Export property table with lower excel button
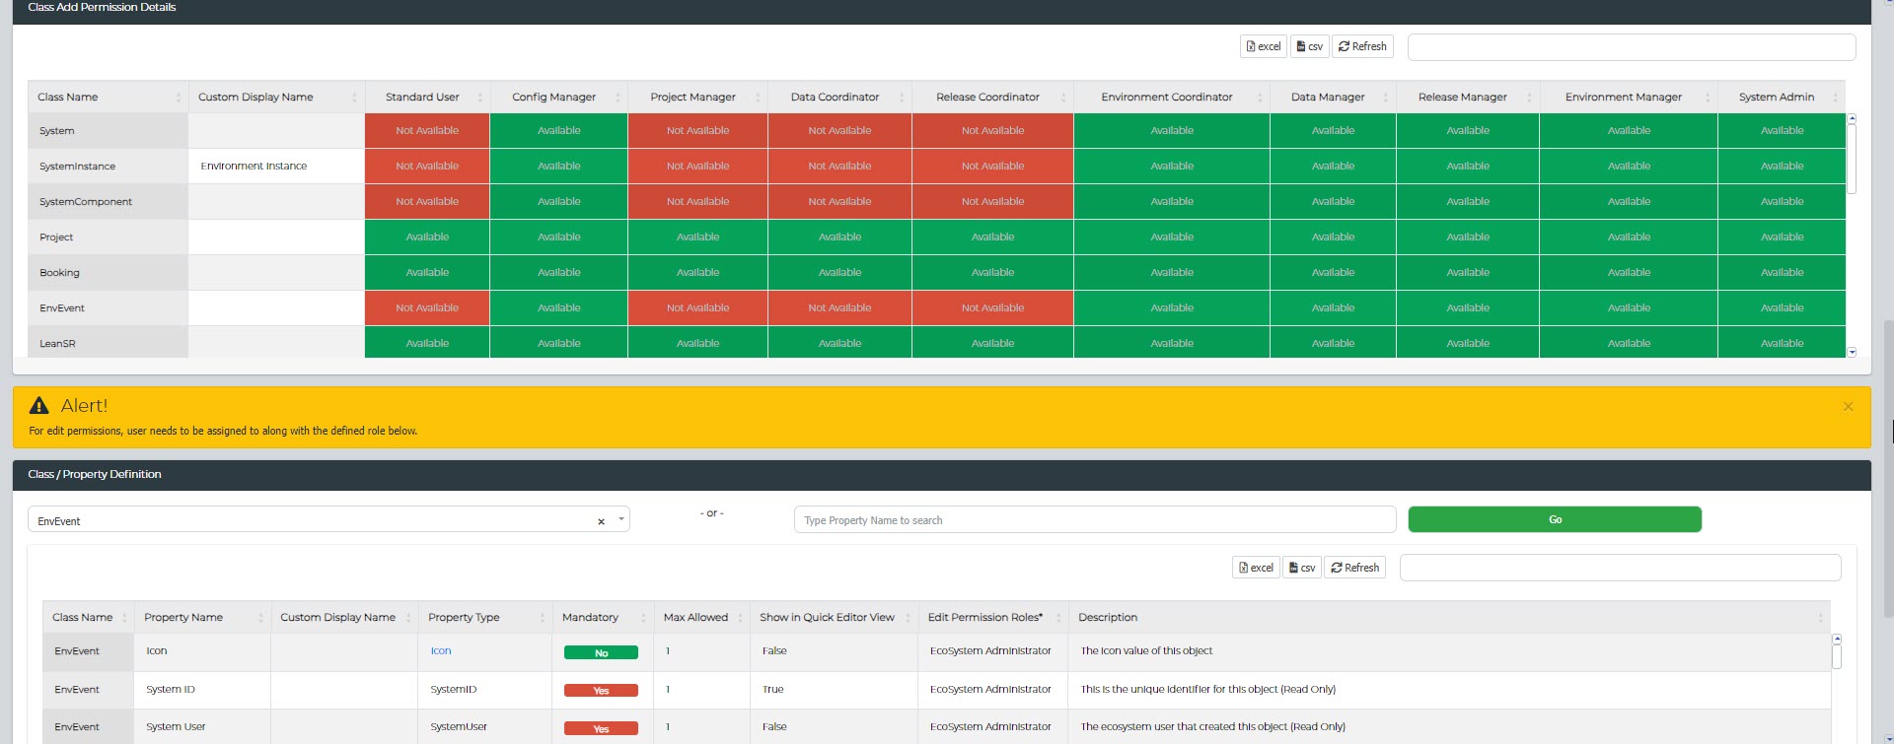 [1255, 568]
